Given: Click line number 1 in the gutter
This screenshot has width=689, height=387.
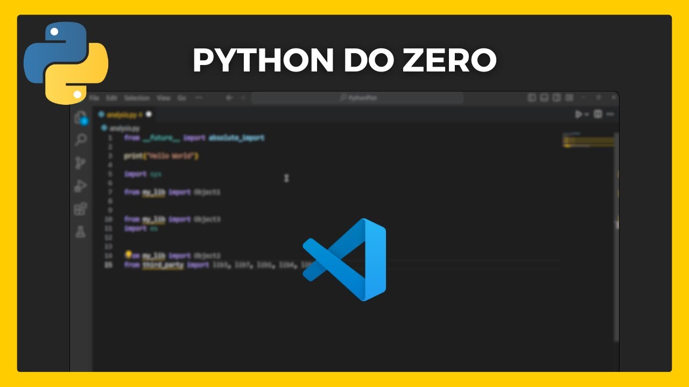Looking at the screenshot, I should click(110, 138).
